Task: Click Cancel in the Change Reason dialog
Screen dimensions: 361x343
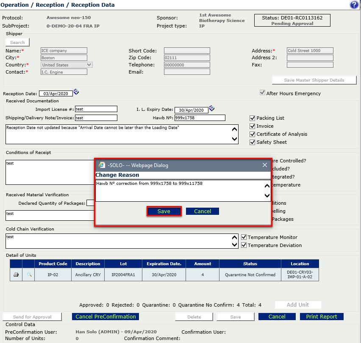Action: [x=203, y=211]
